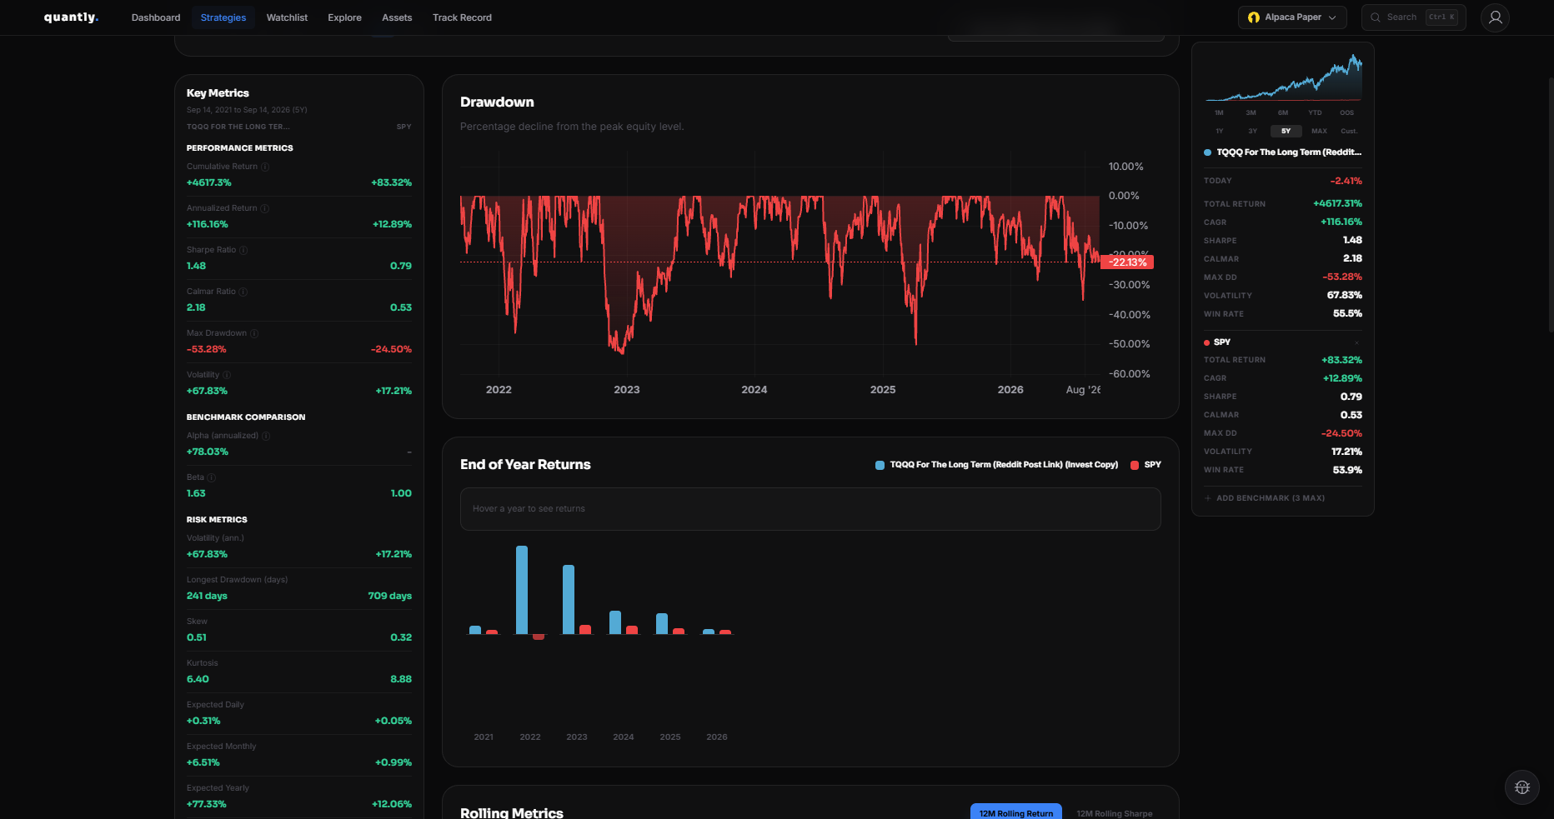Click the '+77.33%' expected yearly value
This screenshot has height=819, width=1554.
pyautogui.click(x=207, y=804)
